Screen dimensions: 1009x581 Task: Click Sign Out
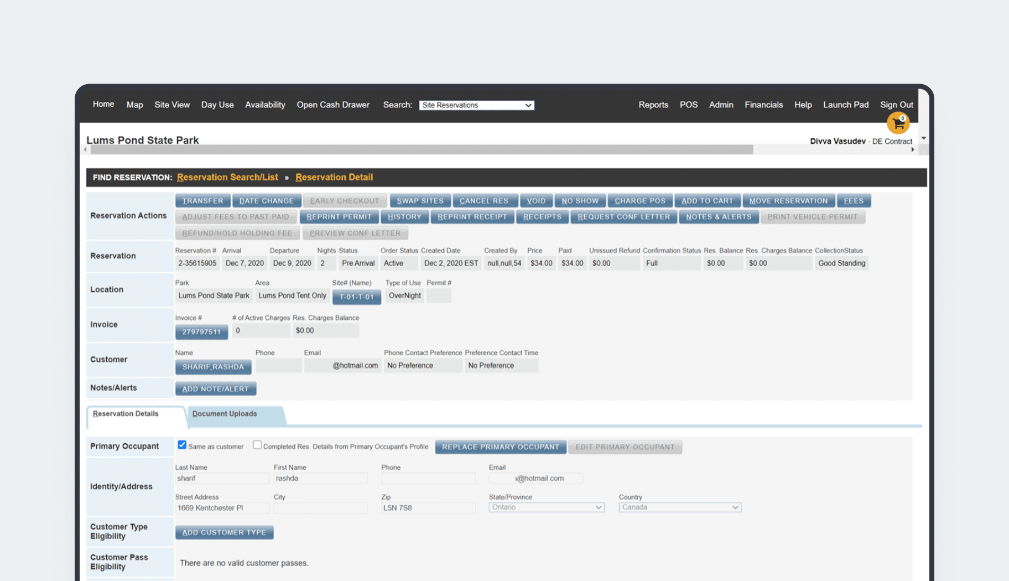[x=897, y=105]
